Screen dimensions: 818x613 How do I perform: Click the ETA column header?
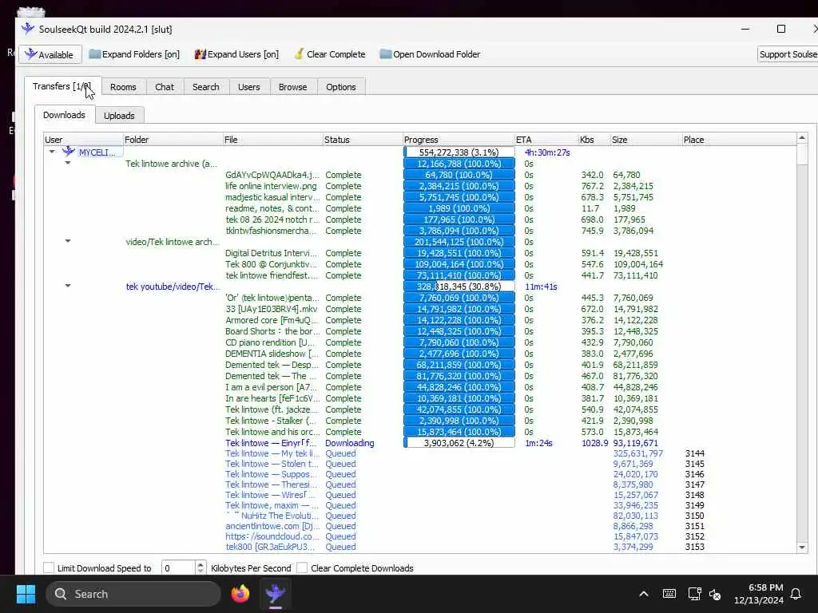(546, 139)
